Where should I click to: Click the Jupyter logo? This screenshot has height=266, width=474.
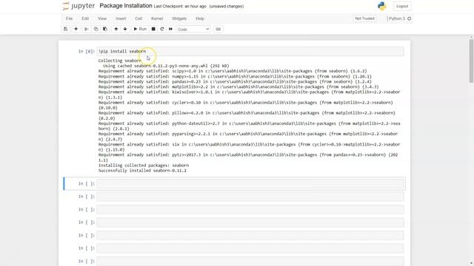pyautogui.click(x=79, y=6)
